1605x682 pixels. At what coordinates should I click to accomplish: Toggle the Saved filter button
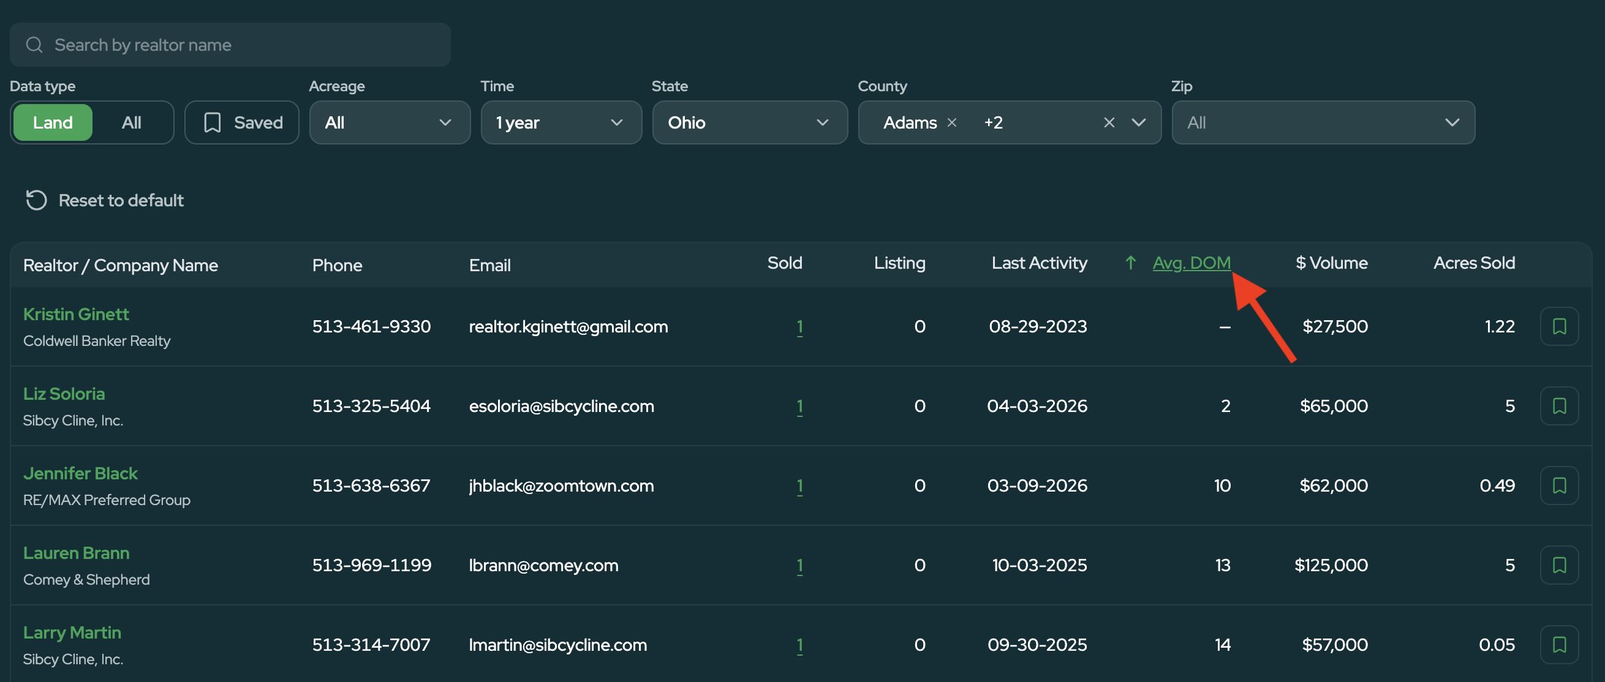click(242, 122)
